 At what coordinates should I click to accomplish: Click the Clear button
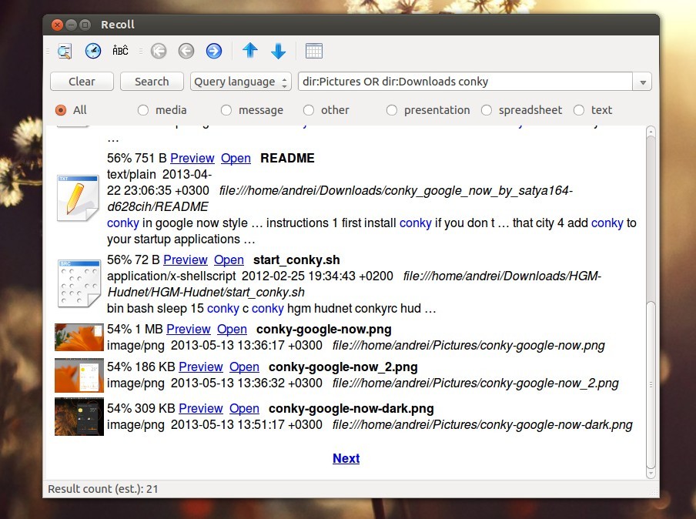click(81, 81)
